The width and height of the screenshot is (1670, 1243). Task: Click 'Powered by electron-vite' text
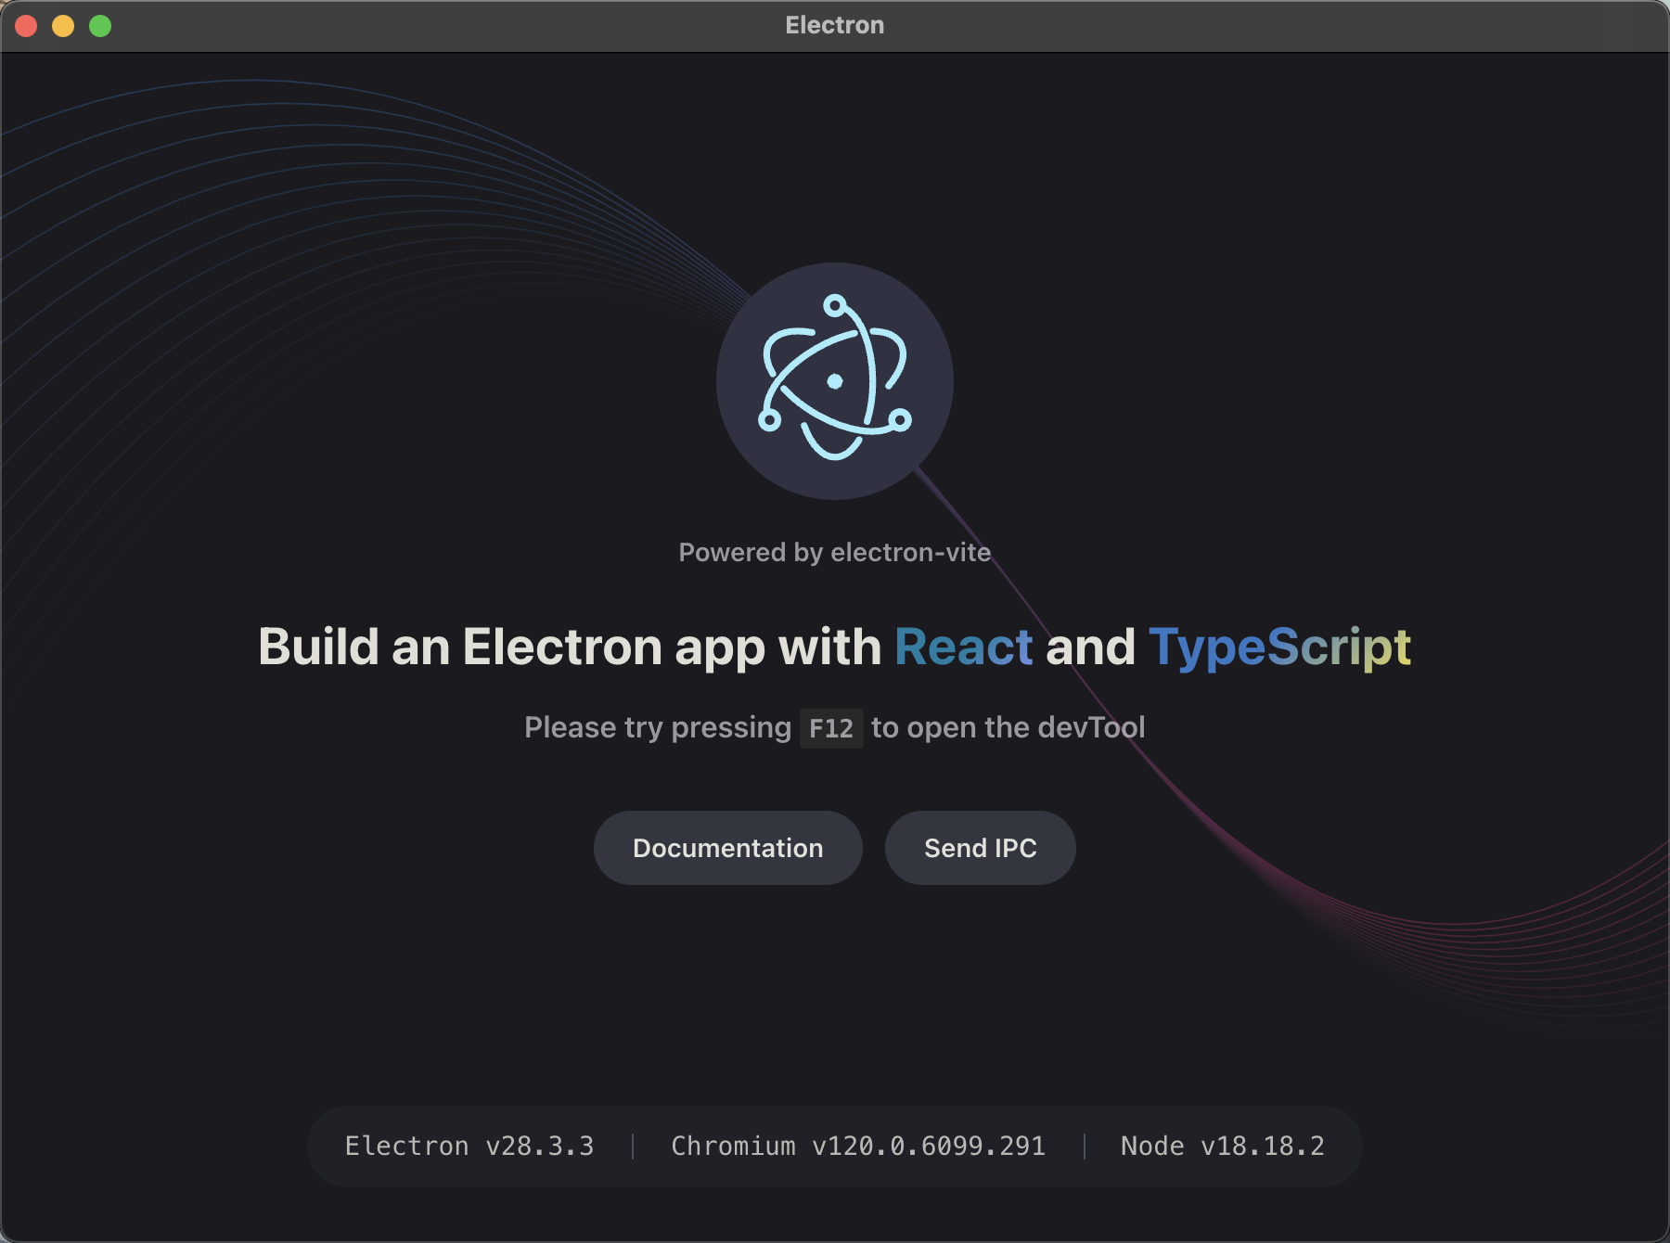click(x=835, y=552)
